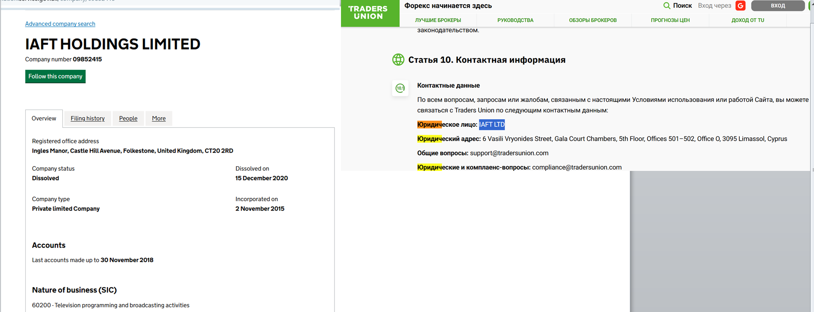
Task: Open the Доход от TU menu
Action: pos(748,20)
